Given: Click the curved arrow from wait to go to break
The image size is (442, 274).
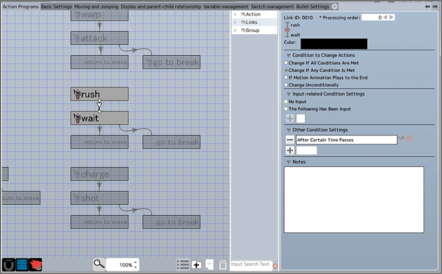Looking at the screenshot, I should [x=135, y=130].
